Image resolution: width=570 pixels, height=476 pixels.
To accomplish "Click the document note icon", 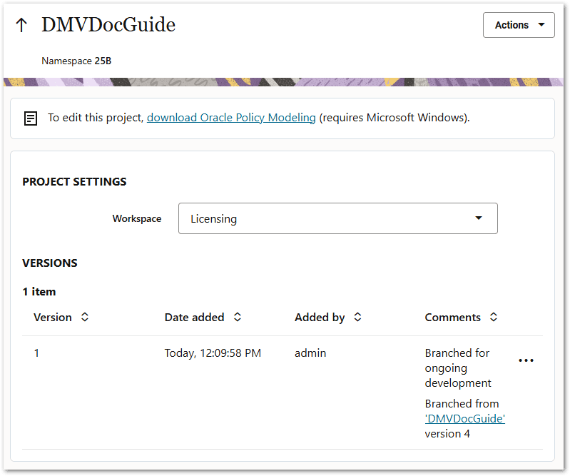I will click(31, 118).
